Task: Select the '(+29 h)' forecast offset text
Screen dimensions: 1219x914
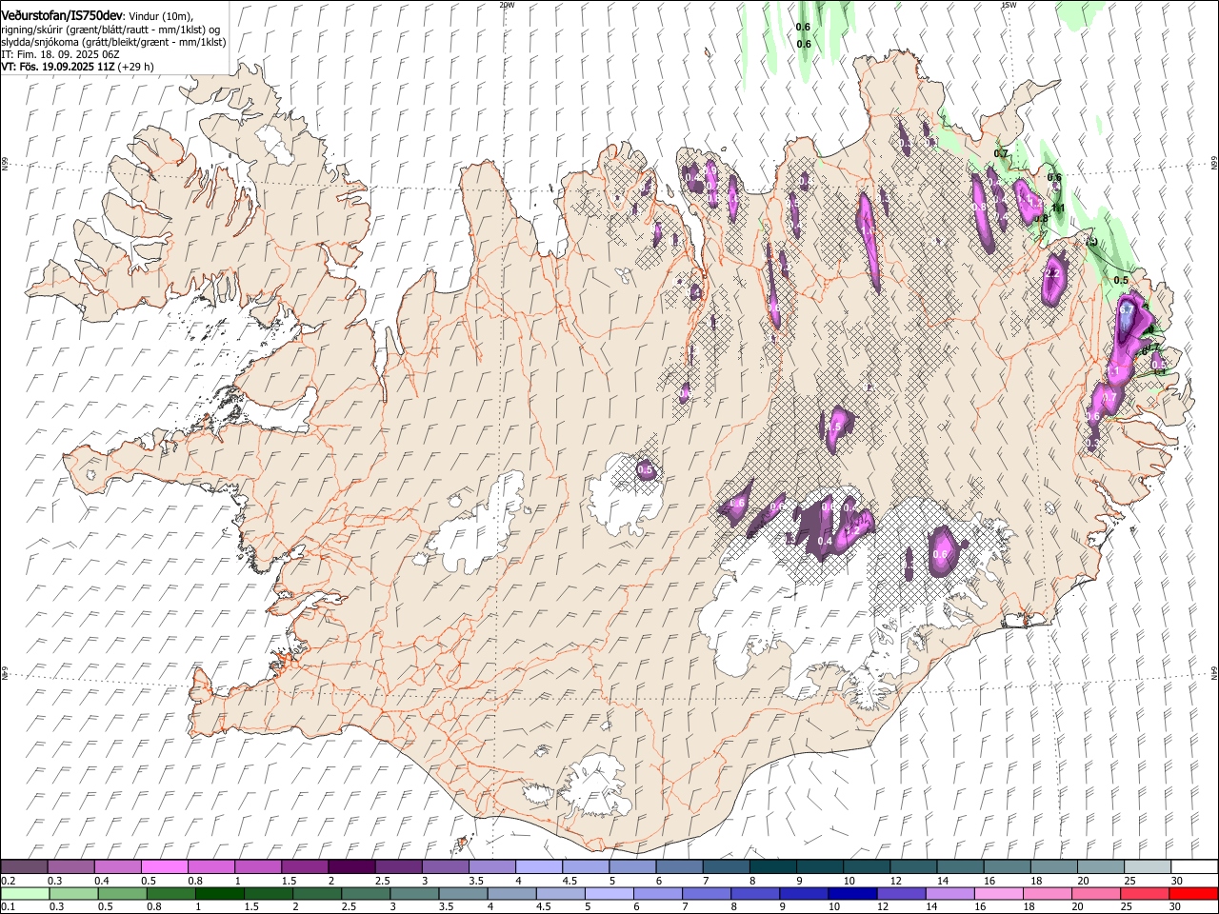Action: [136, 67]
